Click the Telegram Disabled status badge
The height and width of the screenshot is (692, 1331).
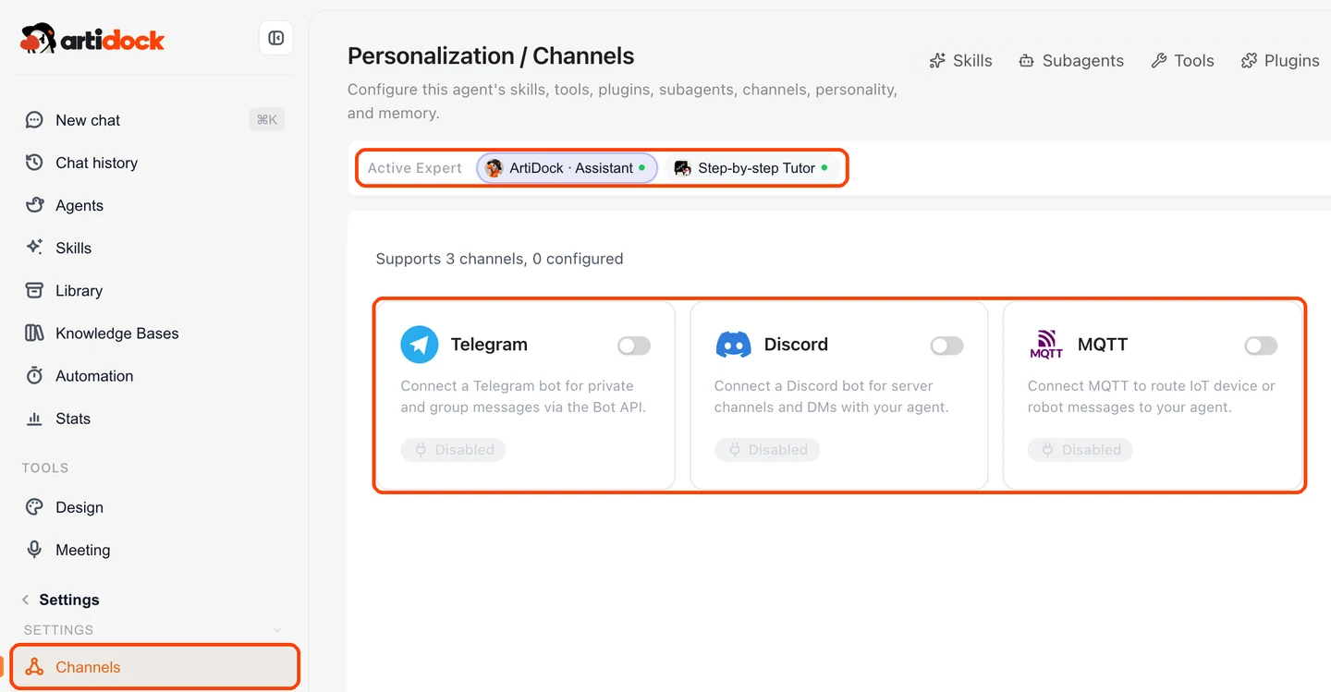pyautogui.click(x=453, y=450)
